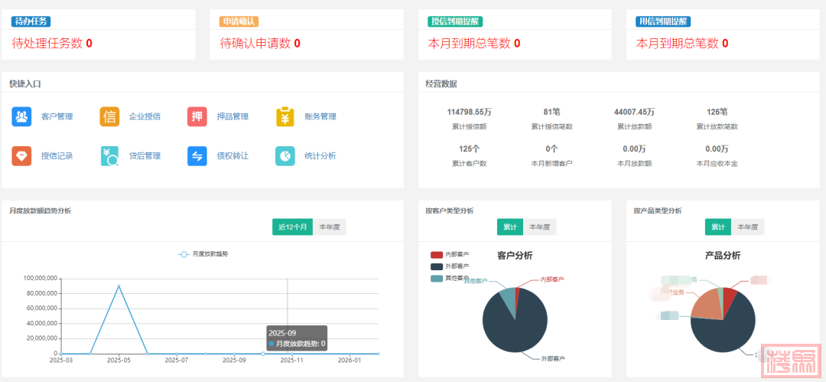The height and width of the screenshot is (382, 826).
Task: Select 本年度 tab in 按客户类型分析
Action: [x=539, y=227]
